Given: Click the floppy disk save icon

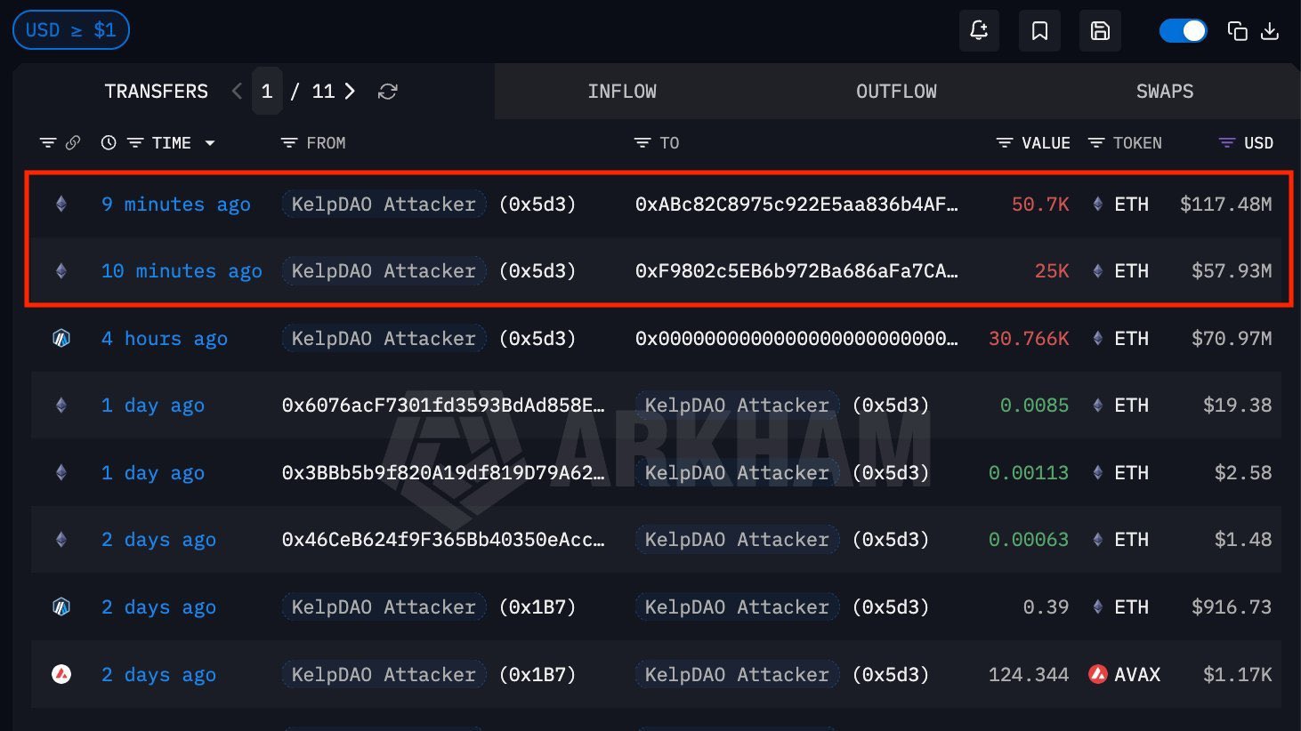Looking at the screenshot, I should [x=1100, y=30].
